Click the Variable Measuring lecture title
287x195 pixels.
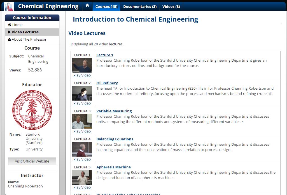click(x=114, y=111)
